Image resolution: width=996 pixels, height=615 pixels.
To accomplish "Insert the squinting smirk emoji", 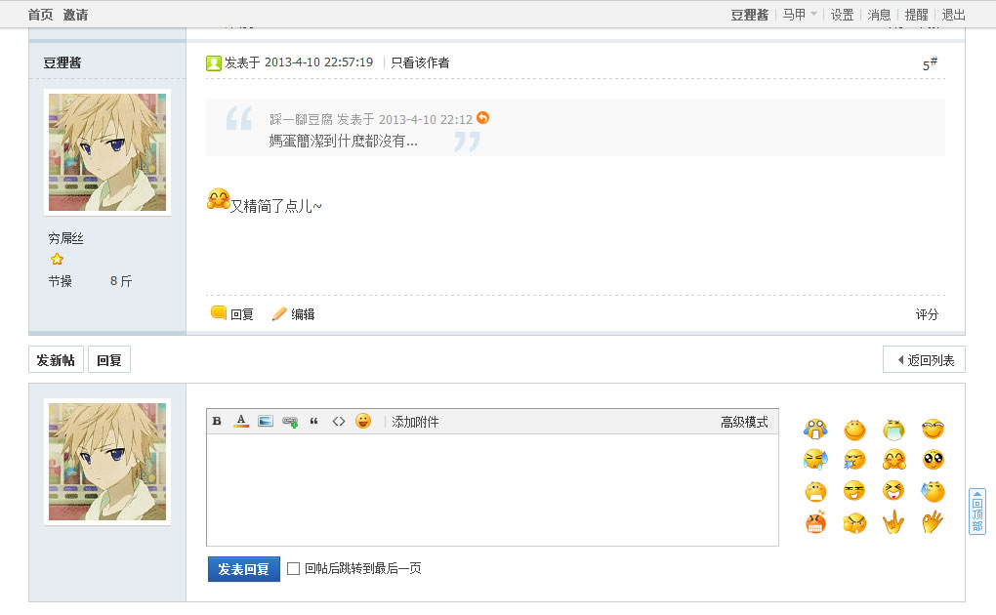I will click(x=855, y=491).
